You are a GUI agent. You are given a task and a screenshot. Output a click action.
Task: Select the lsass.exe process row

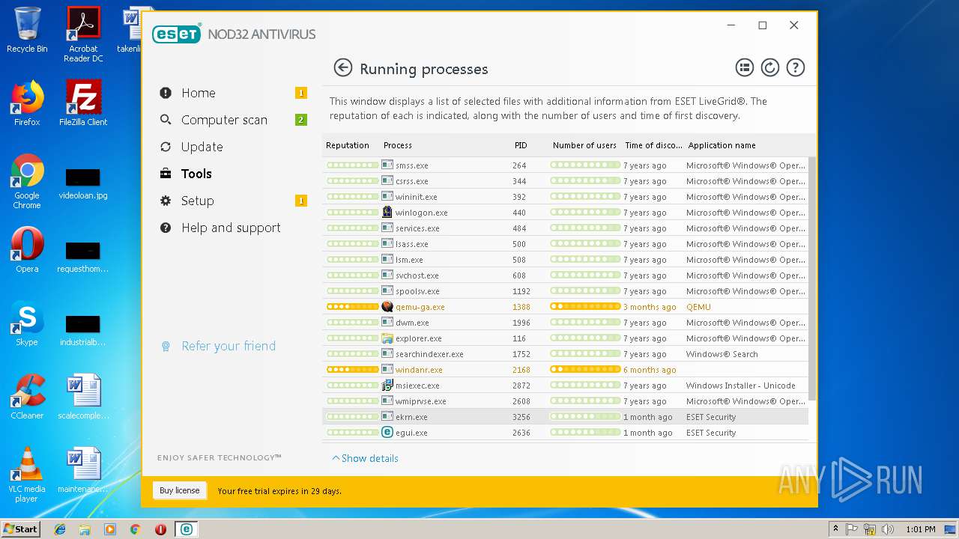(566, 244)
